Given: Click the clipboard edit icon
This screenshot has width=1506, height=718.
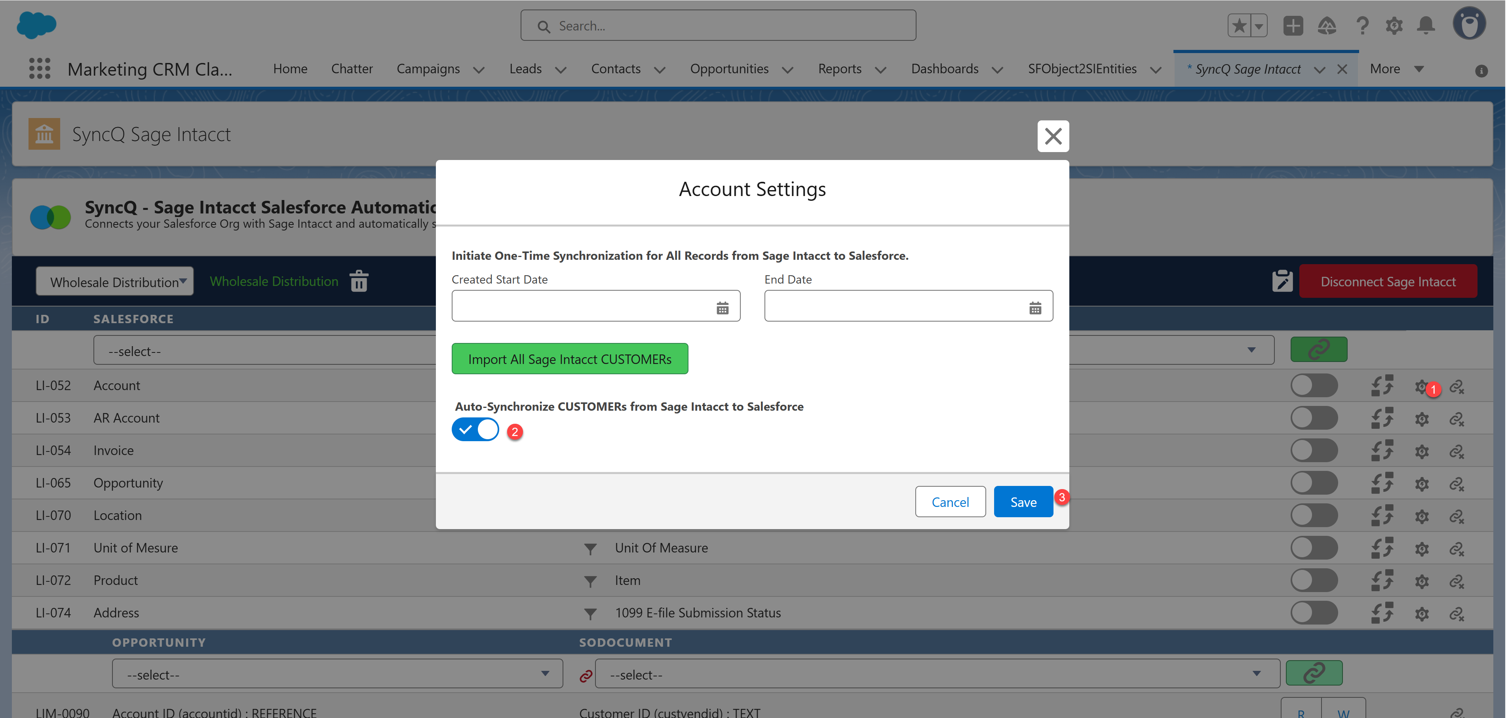Looking at the screenshot, I should pyautogui.click(x=1282, y=281).
